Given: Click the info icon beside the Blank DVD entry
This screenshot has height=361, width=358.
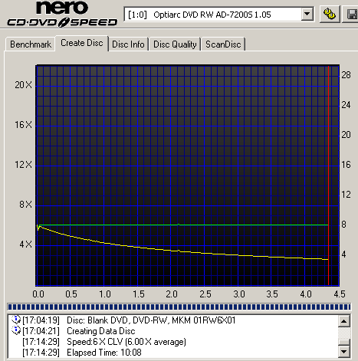Looking at the screenshot, I should pos(16,320).
